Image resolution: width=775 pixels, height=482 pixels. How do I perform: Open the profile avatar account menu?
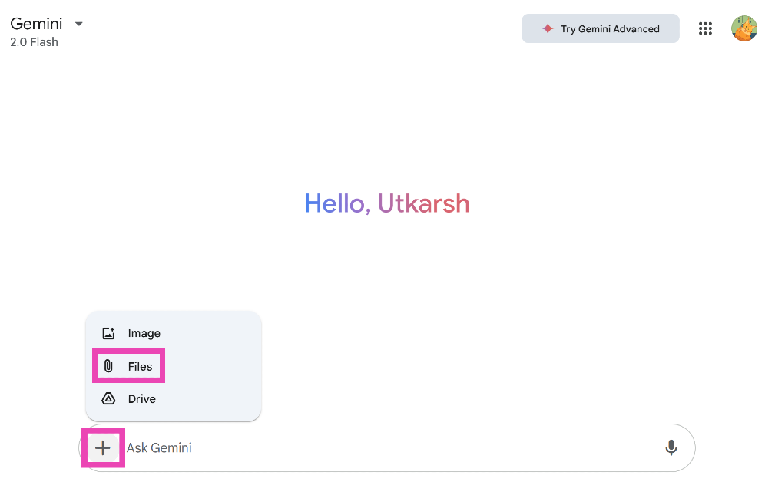coord(744,29)
